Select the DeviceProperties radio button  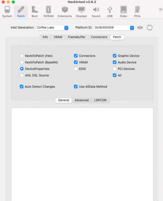[22, 69]
